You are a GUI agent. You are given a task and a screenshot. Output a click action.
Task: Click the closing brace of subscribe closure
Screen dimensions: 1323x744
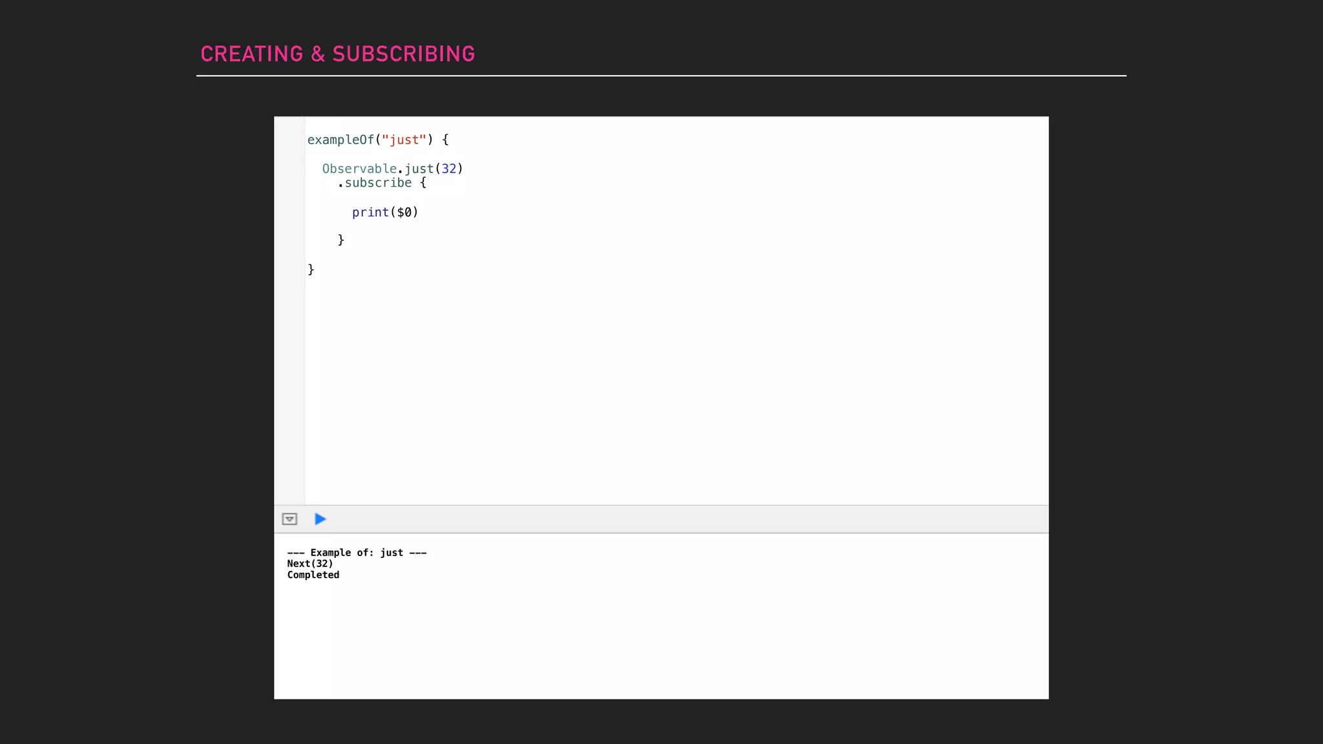click(x=341, y=240)
